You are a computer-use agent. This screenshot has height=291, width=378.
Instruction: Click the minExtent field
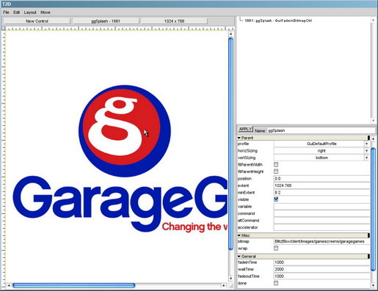[321, 193]
